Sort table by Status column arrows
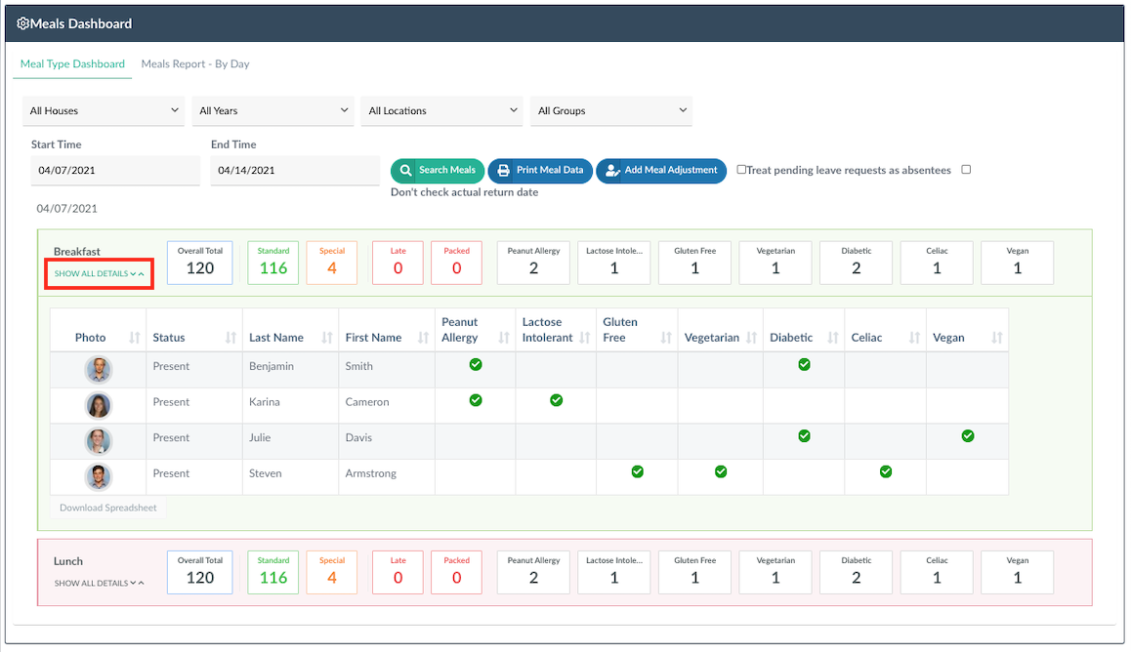 point(230,338)
